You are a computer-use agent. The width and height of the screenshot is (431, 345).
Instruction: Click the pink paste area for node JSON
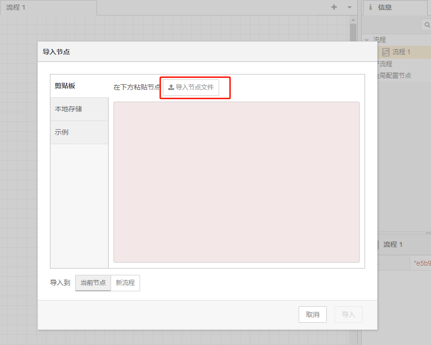click(x=236, y=182)
